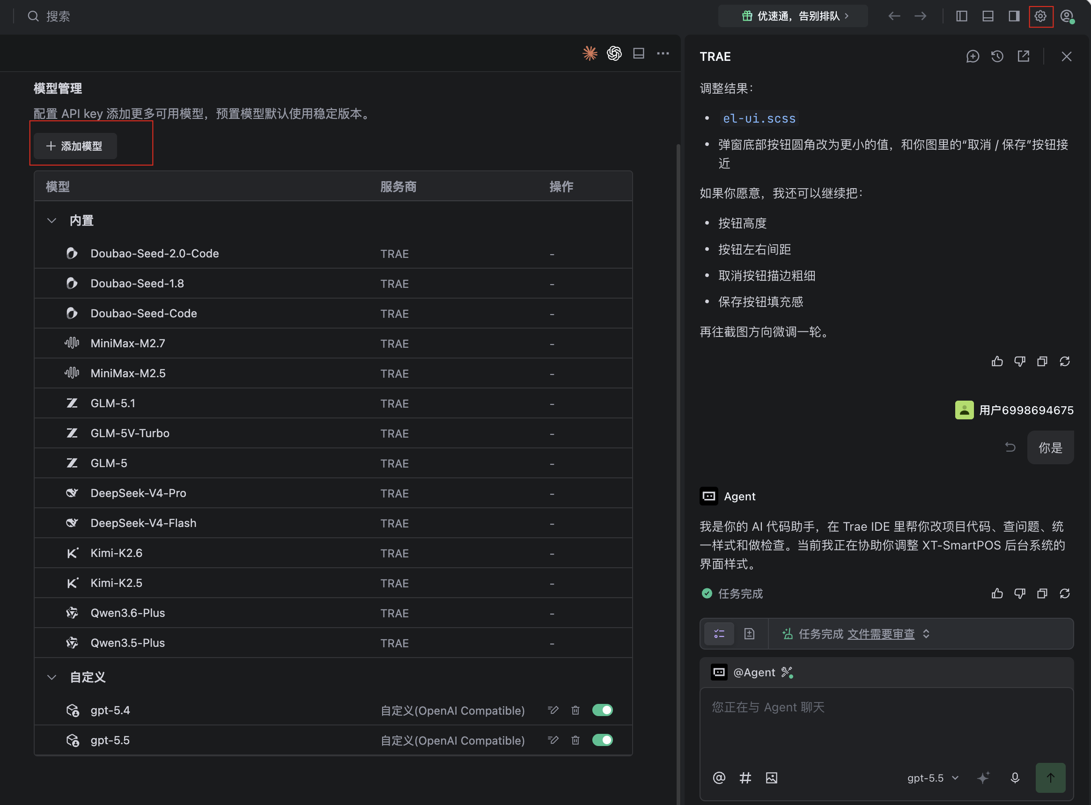The width and height of the screenshot is (1091, 805).
Task: Select the Doubao-Seed-2.0-Code row
Action: coord(333,254)
